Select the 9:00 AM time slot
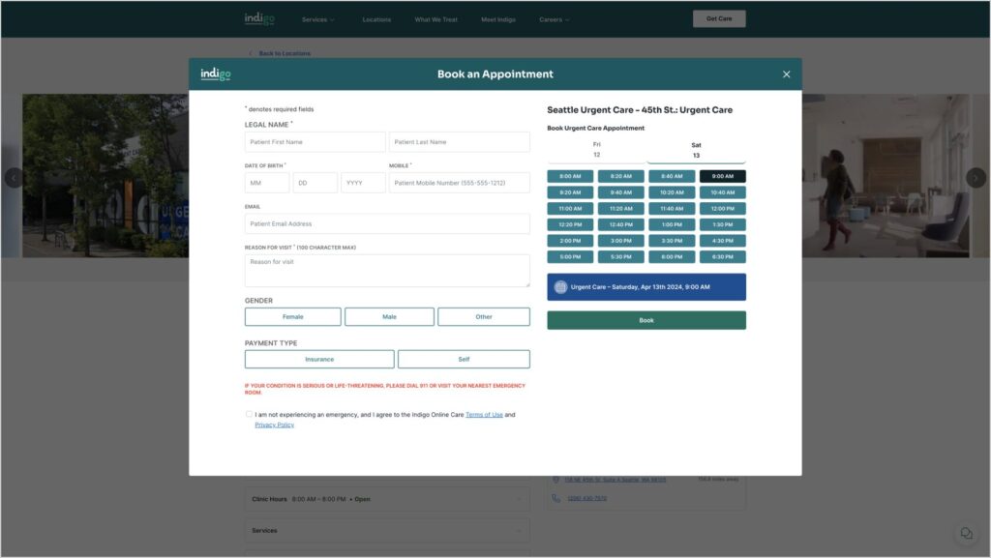This screenshot has height=558, width=991. click(722, 176)
